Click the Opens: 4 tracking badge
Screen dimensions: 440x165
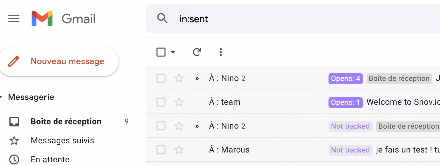345,78
